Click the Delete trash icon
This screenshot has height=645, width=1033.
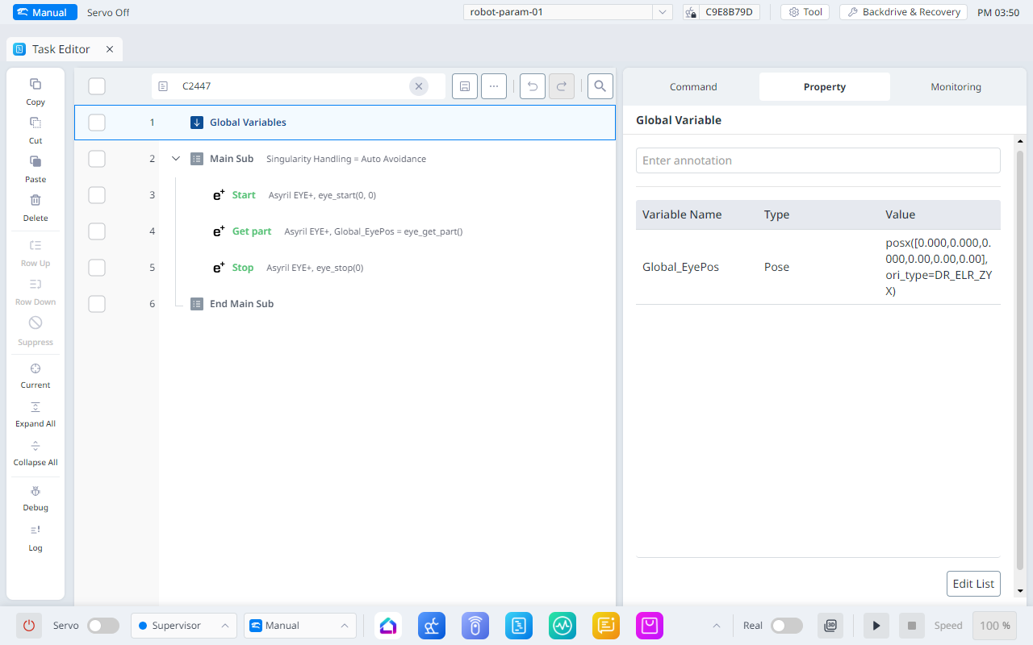(x=36, y=200)
